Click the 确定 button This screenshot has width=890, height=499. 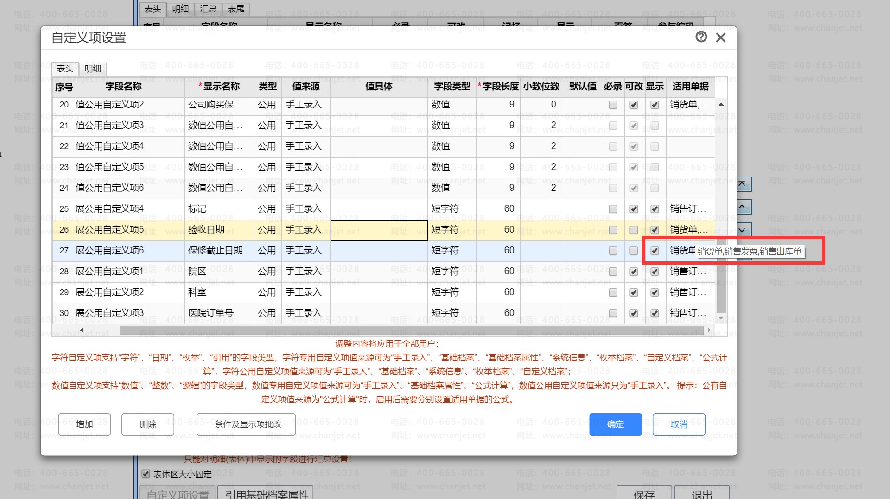(616, 424)
